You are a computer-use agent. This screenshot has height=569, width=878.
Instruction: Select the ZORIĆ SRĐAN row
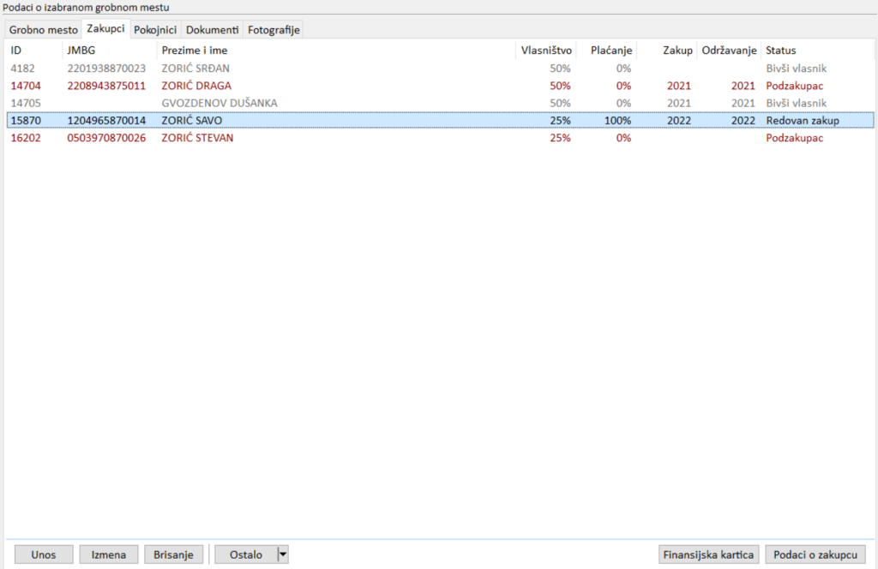coord(195,68)
